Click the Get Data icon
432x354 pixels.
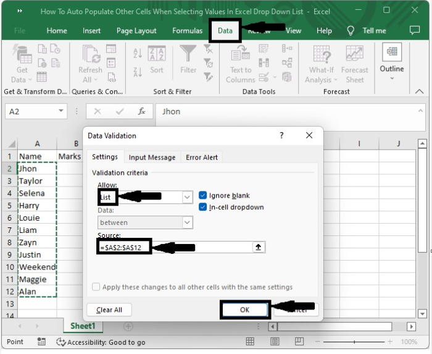tap(22, 56)
